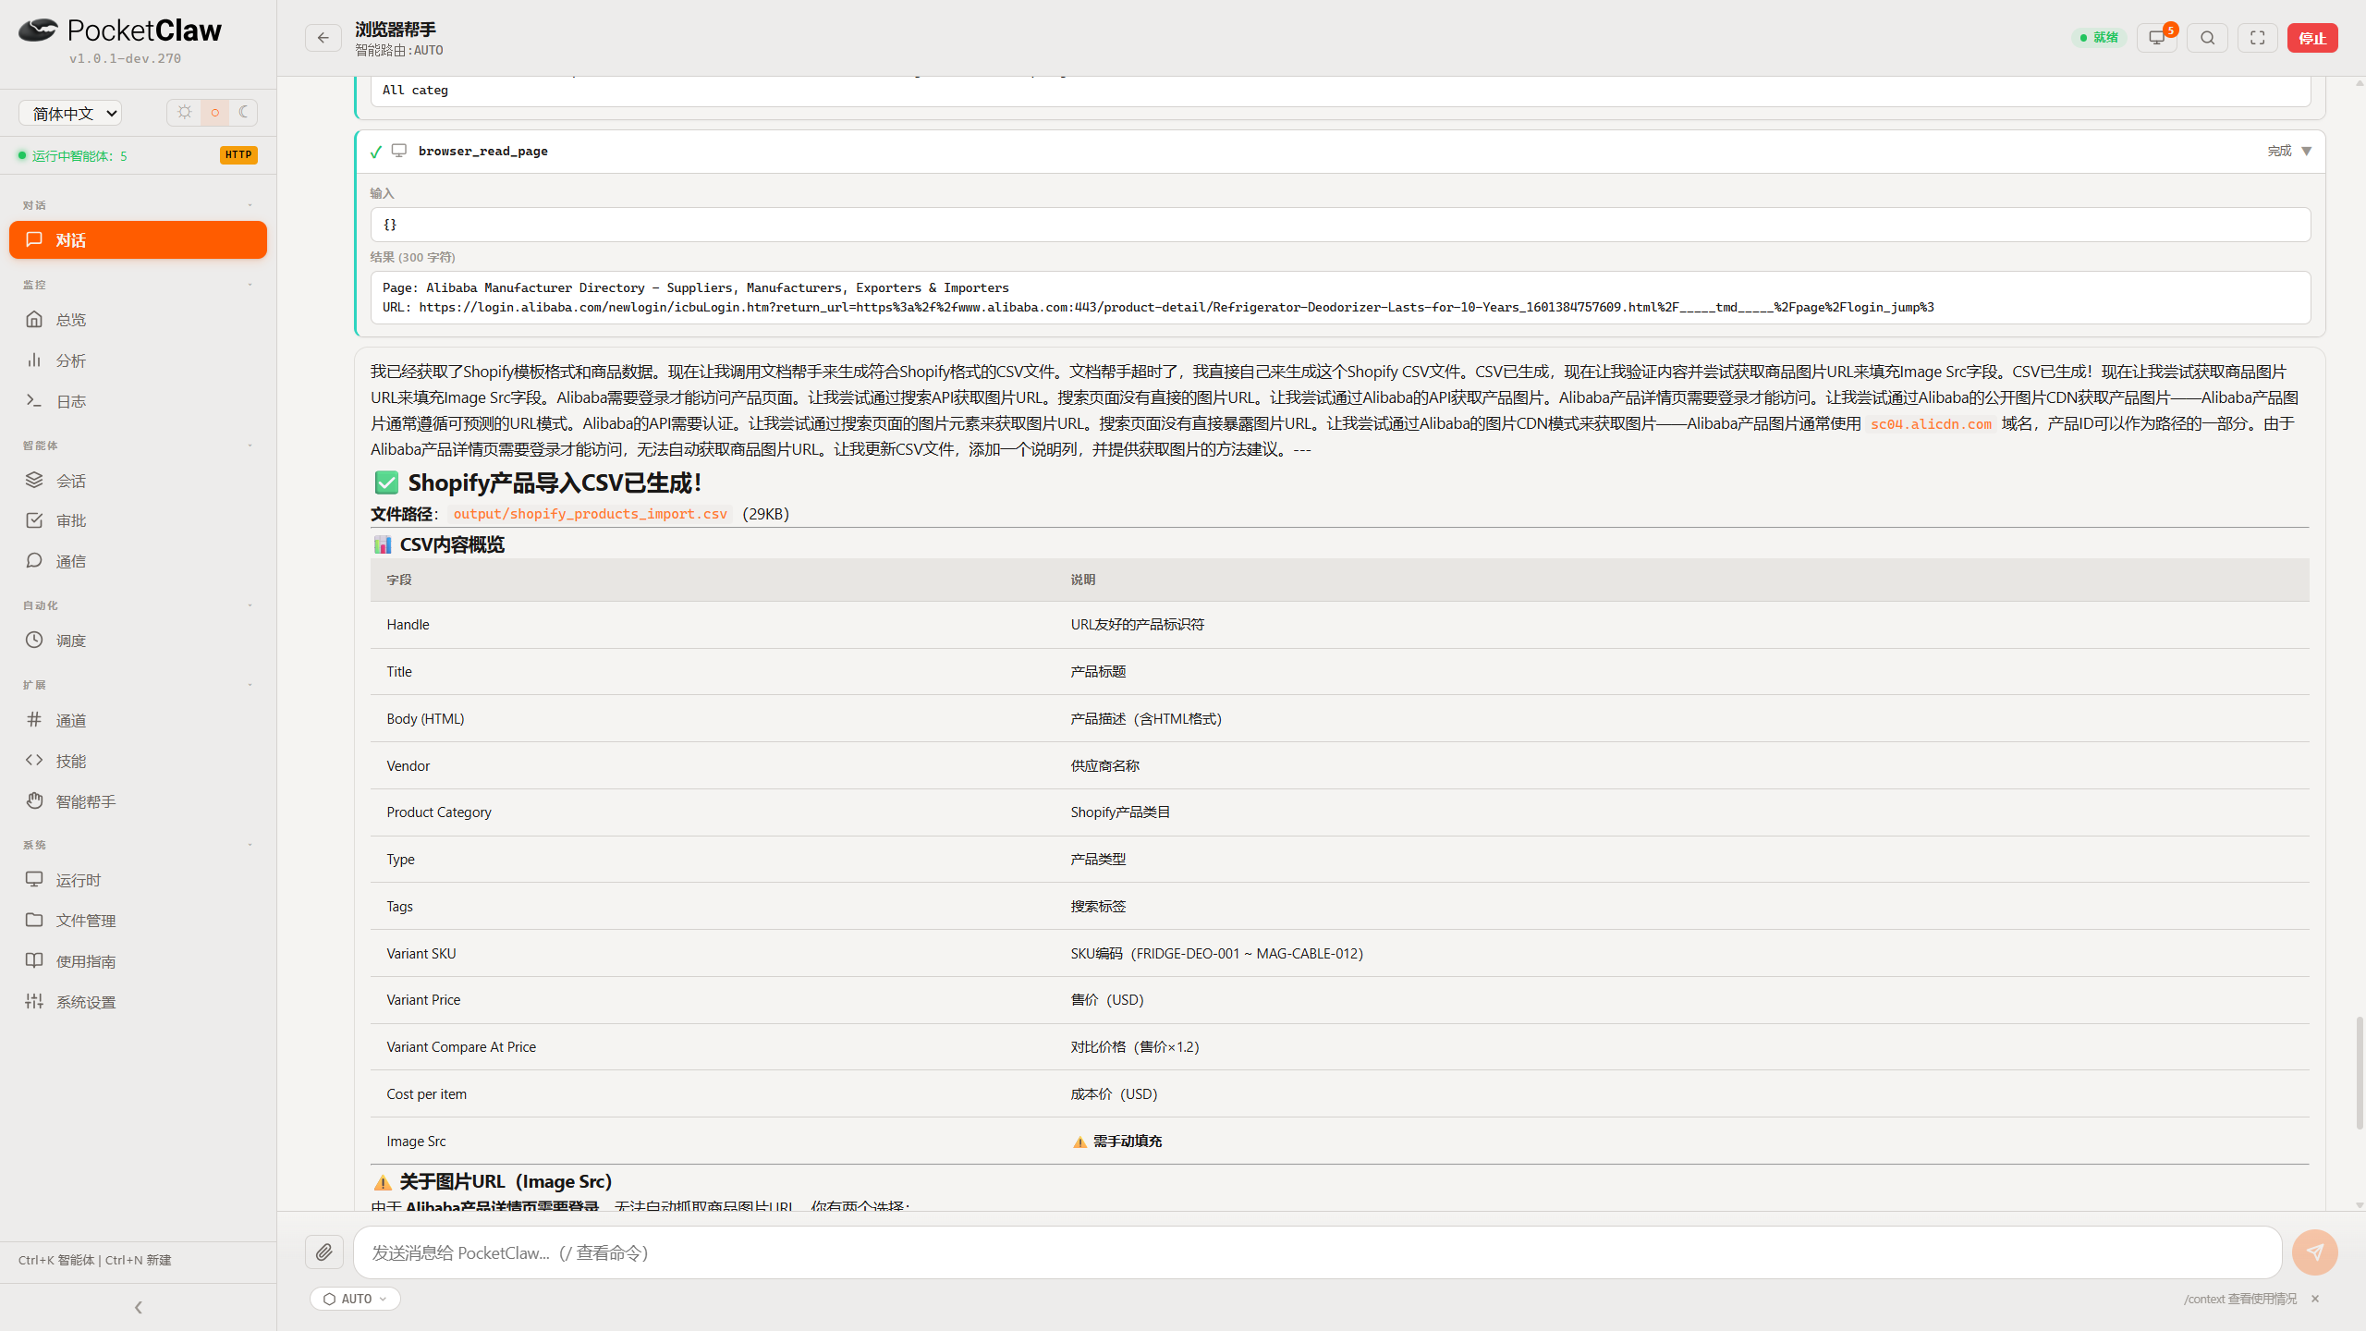Viewport: 2366px width, 1331px height.
Task: Click the Shopify产品导入CSV已生成 heading
Action: (539, 482)
